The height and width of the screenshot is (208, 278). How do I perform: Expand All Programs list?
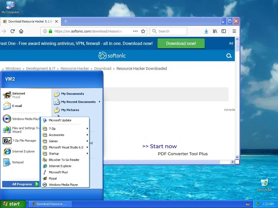pos(21,184)
